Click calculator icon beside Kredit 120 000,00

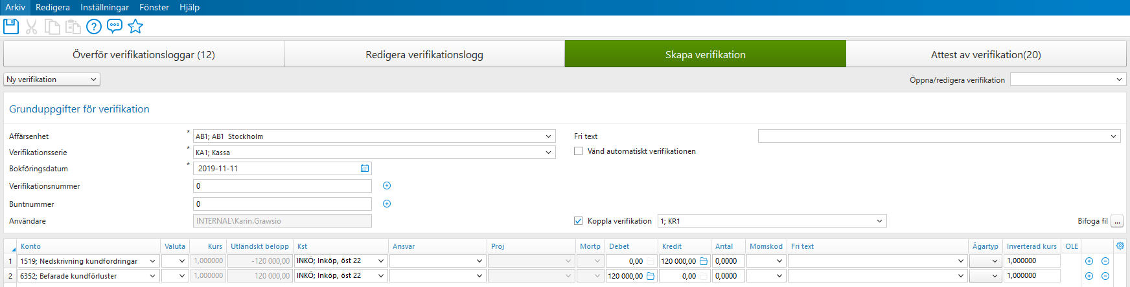pyautogui.click(x=704, y=261)
